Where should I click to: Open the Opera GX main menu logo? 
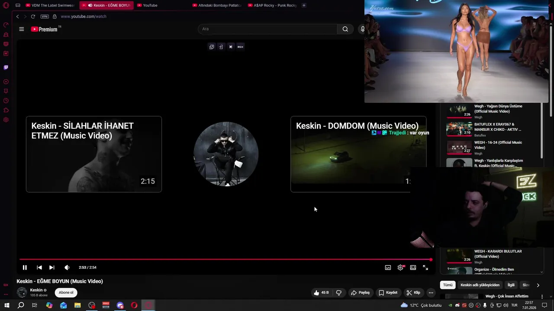click(x=6, y=5)
